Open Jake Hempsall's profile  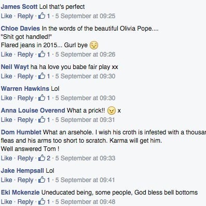(x=22, y=171)
